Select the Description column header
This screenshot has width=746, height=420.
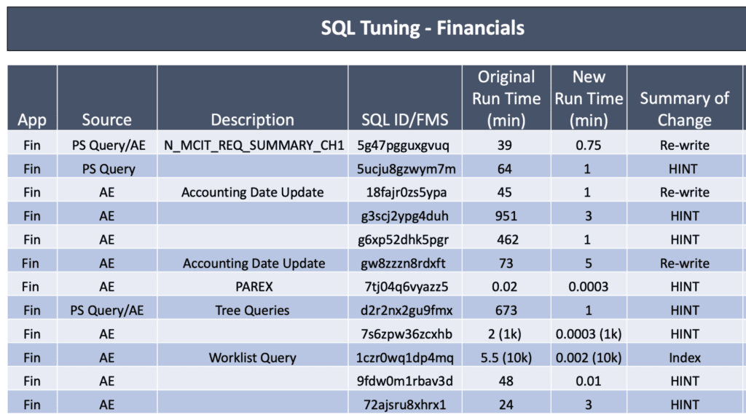252,119
